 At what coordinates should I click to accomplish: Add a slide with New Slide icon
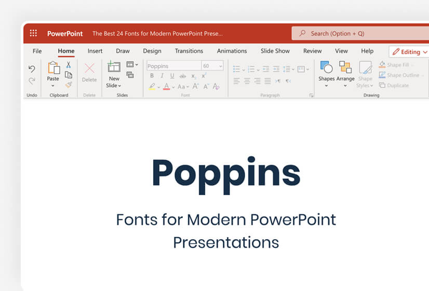(114, 67)
